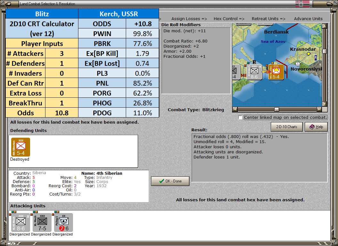Go to the Advance Units step

(308, 19)
